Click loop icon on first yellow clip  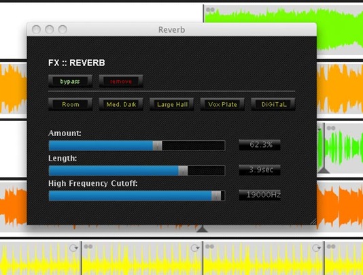(74, 248)
